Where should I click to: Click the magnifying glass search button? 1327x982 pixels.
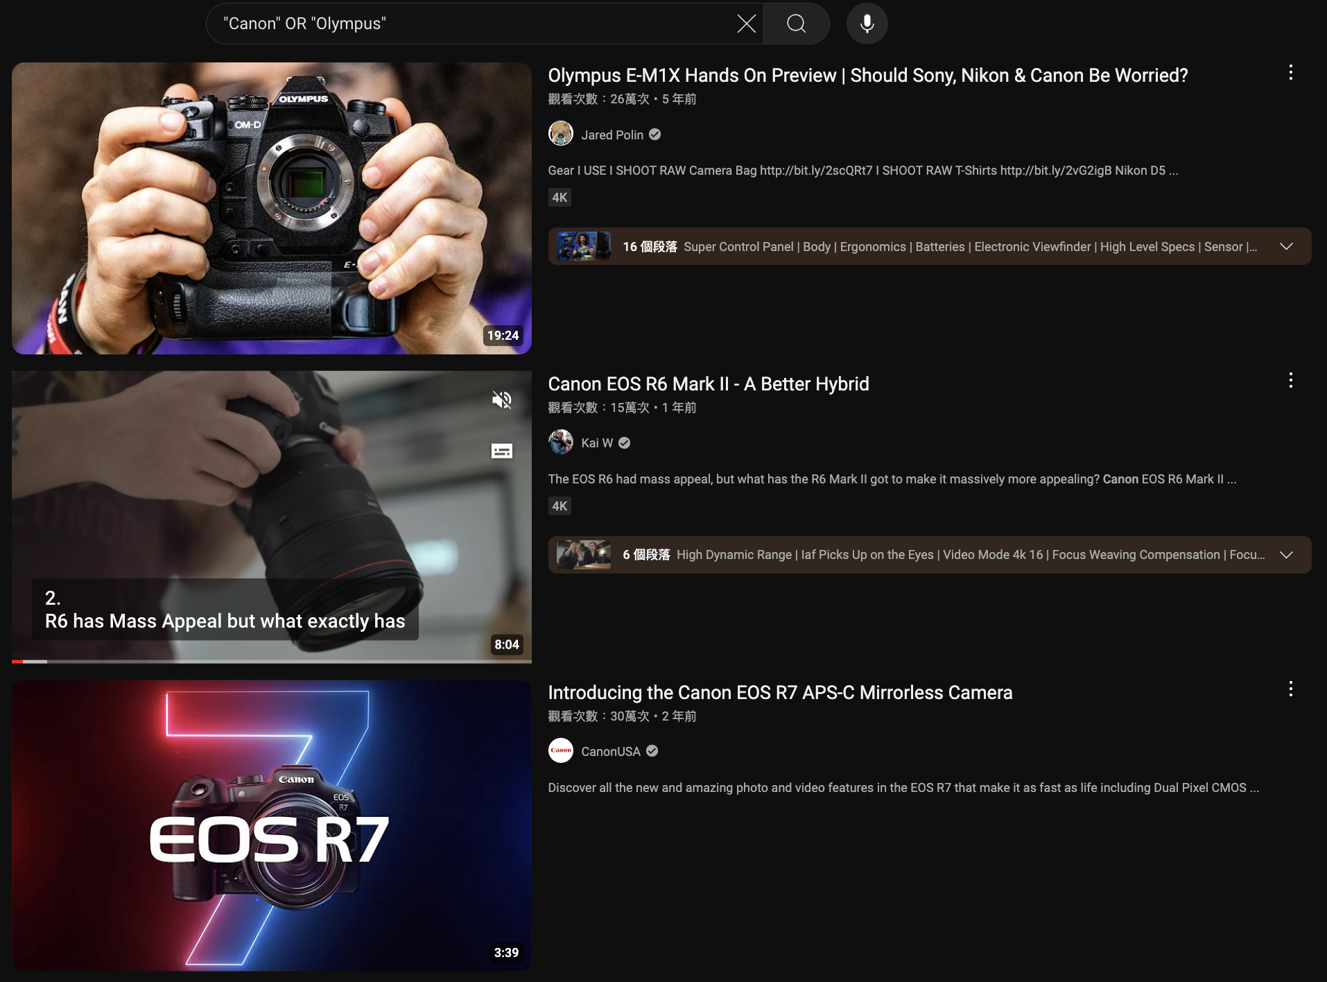click(797, 24)
